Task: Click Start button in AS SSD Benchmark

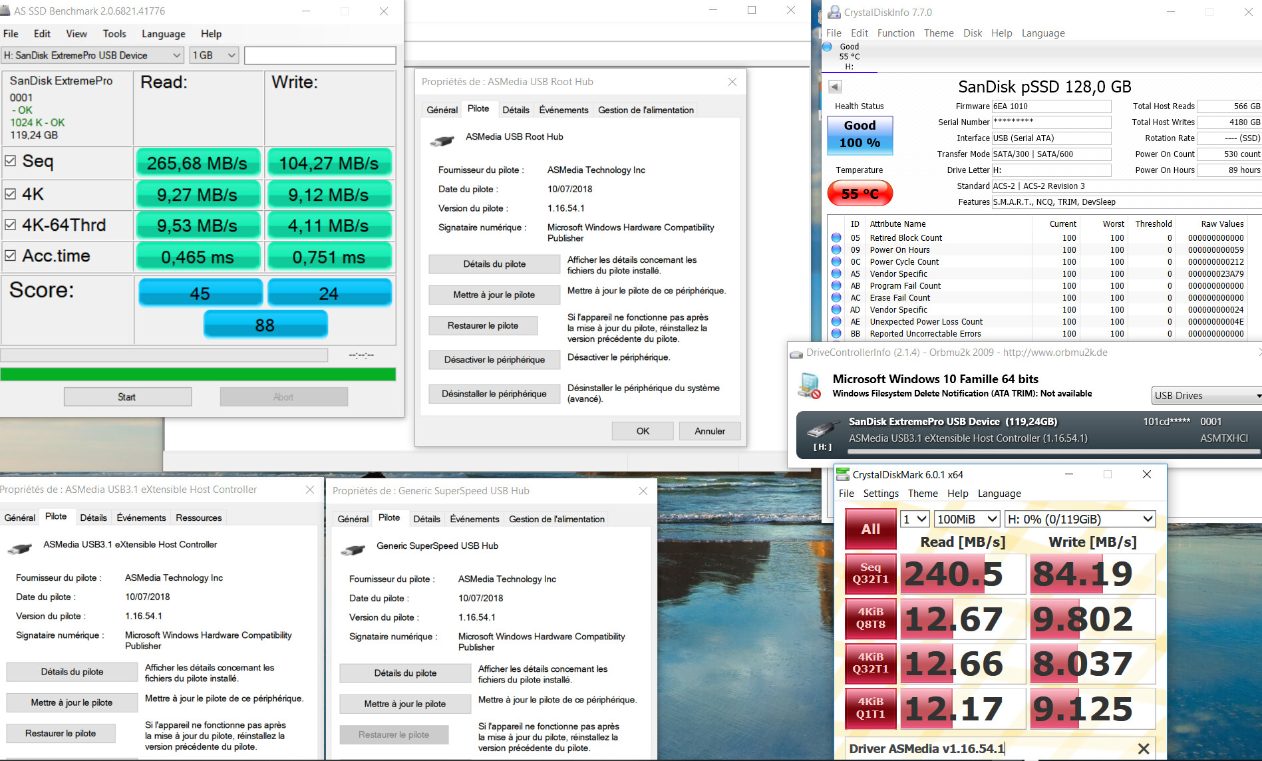Action: 127,397
